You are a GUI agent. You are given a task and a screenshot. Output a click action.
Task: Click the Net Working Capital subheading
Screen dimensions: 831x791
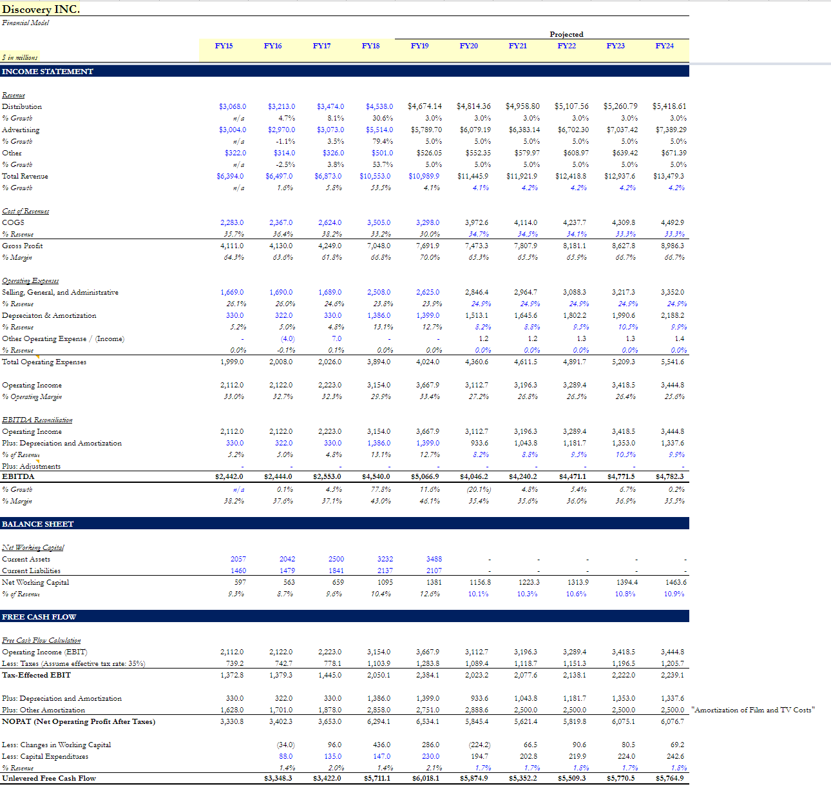(x=33, y=547)
